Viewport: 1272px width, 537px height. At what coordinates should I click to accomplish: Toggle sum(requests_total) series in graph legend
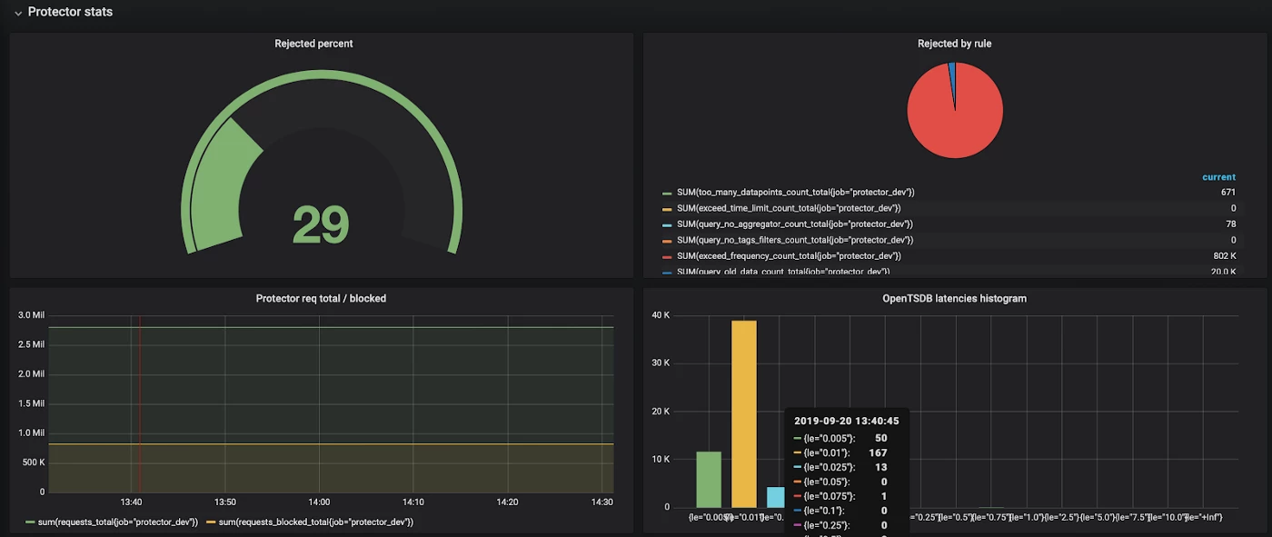[x=117, y=522]
